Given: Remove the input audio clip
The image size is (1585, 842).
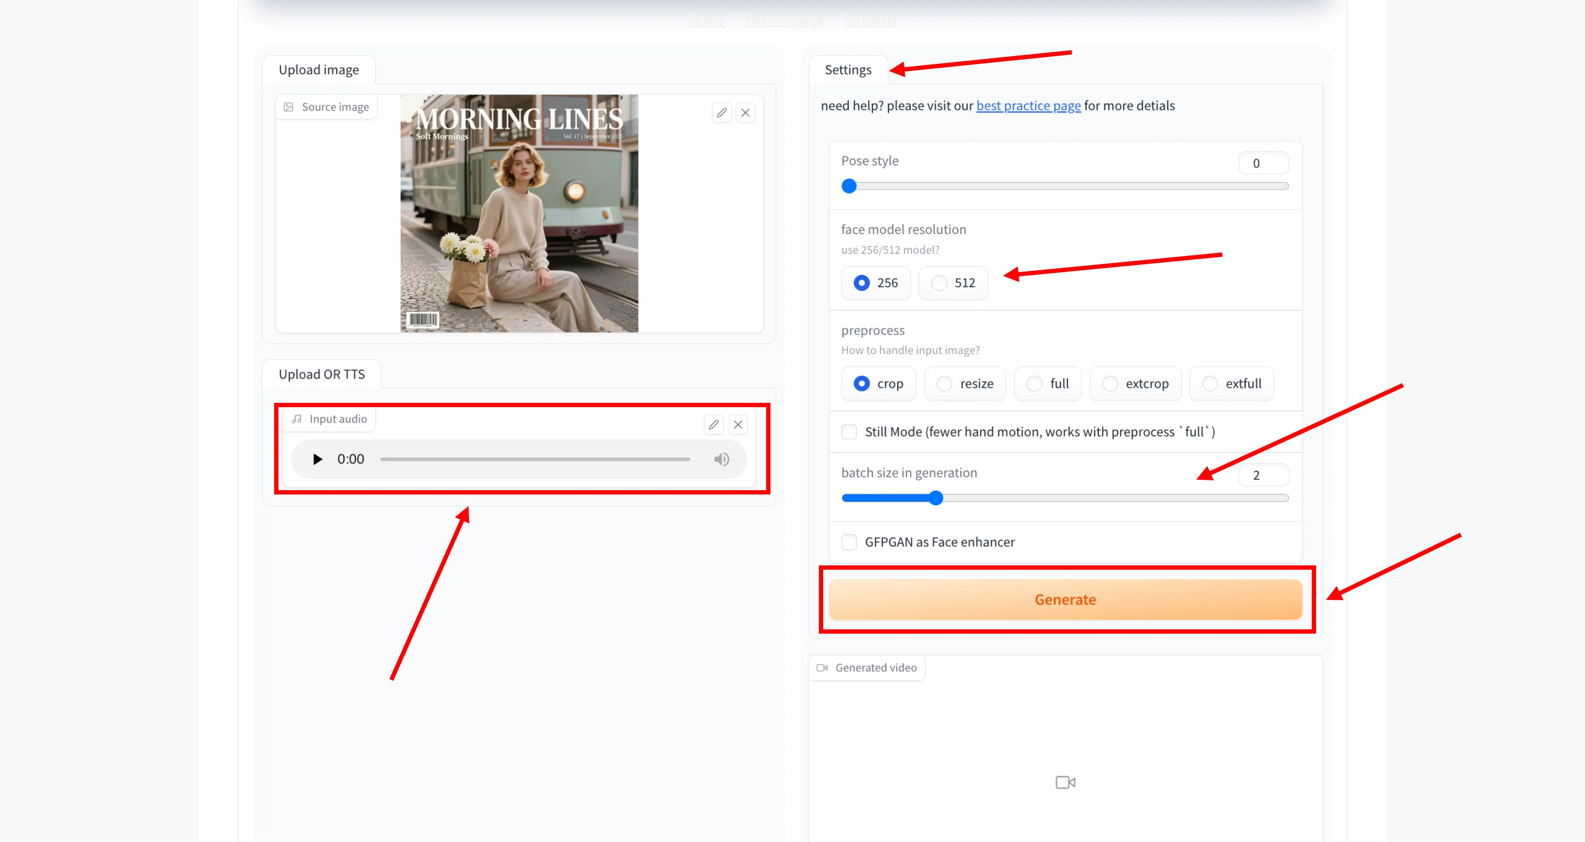Looking at the screenshot, I should (x=738, y=424).
